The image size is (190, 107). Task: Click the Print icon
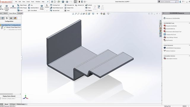[x=67, y=1]
